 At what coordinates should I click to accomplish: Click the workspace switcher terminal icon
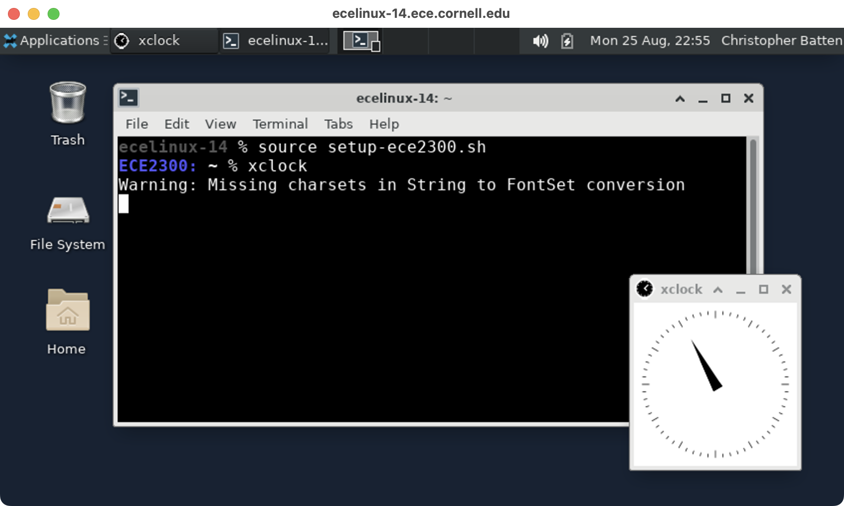[x=362, y=41]
